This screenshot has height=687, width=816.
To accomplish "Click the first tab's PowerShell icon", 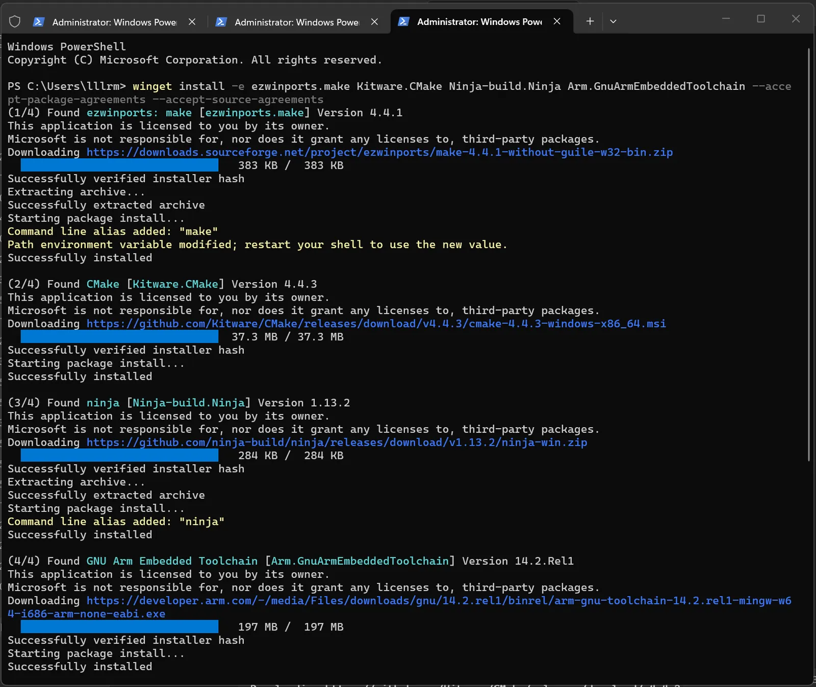I will (38, 21).
